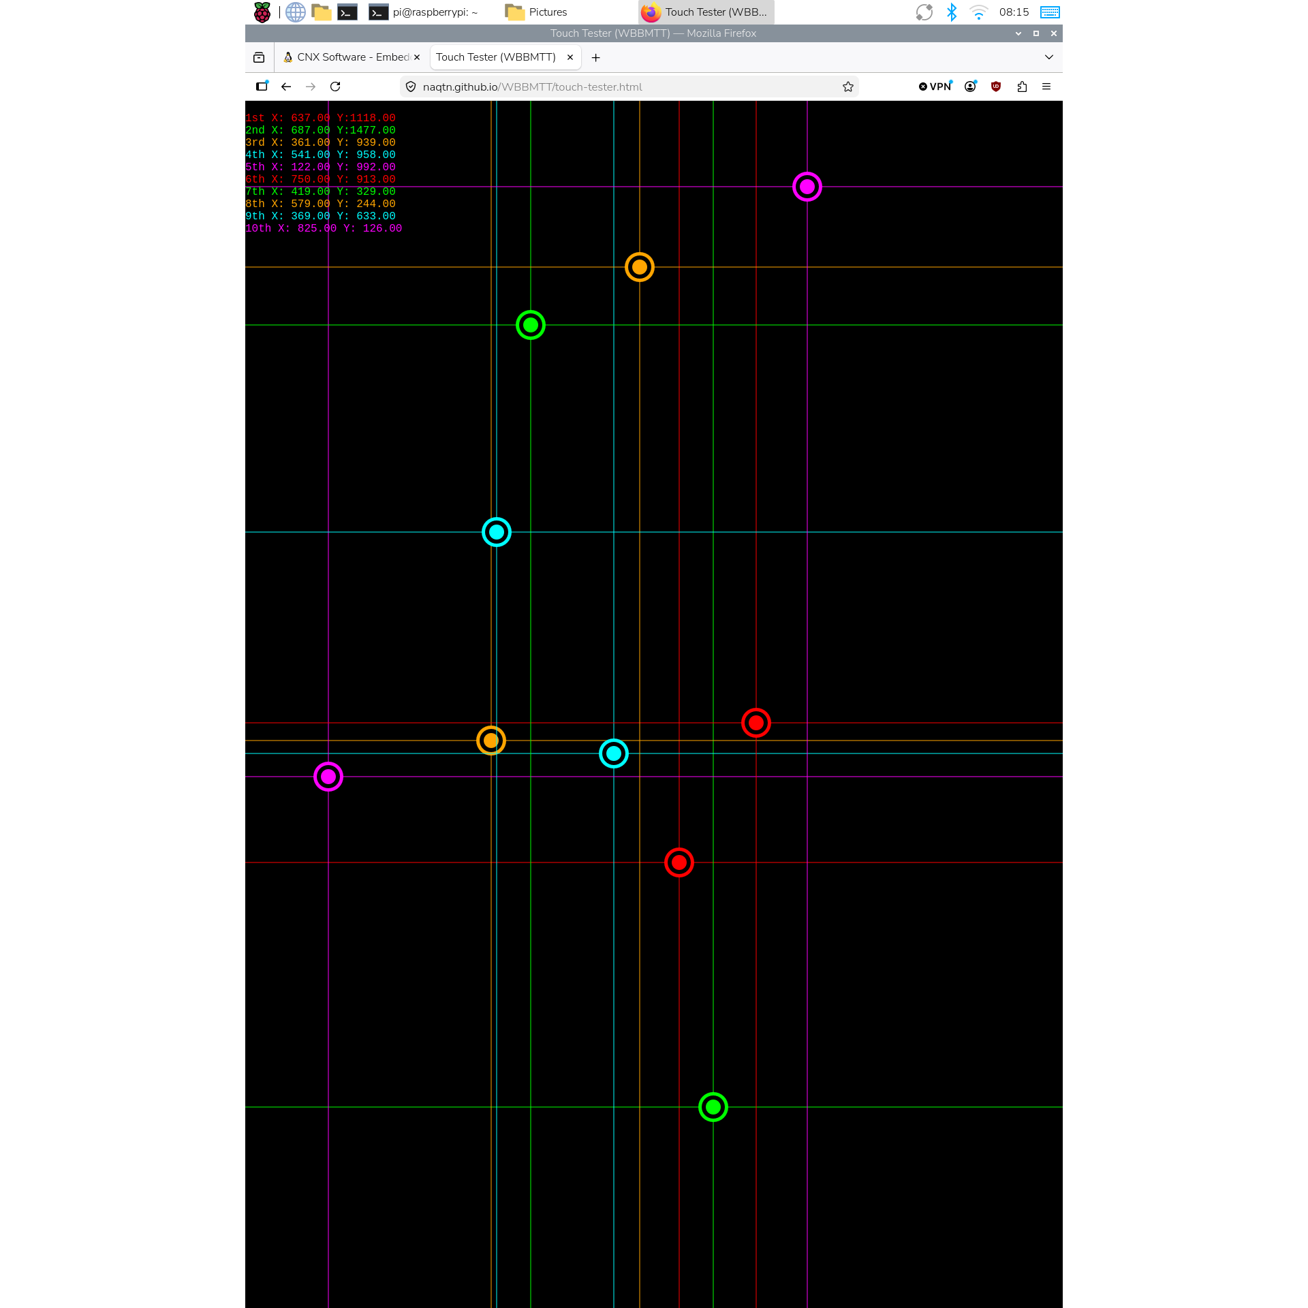Click the orange touch point on upper canvas
The image size is (1308, 1308).
640,267
